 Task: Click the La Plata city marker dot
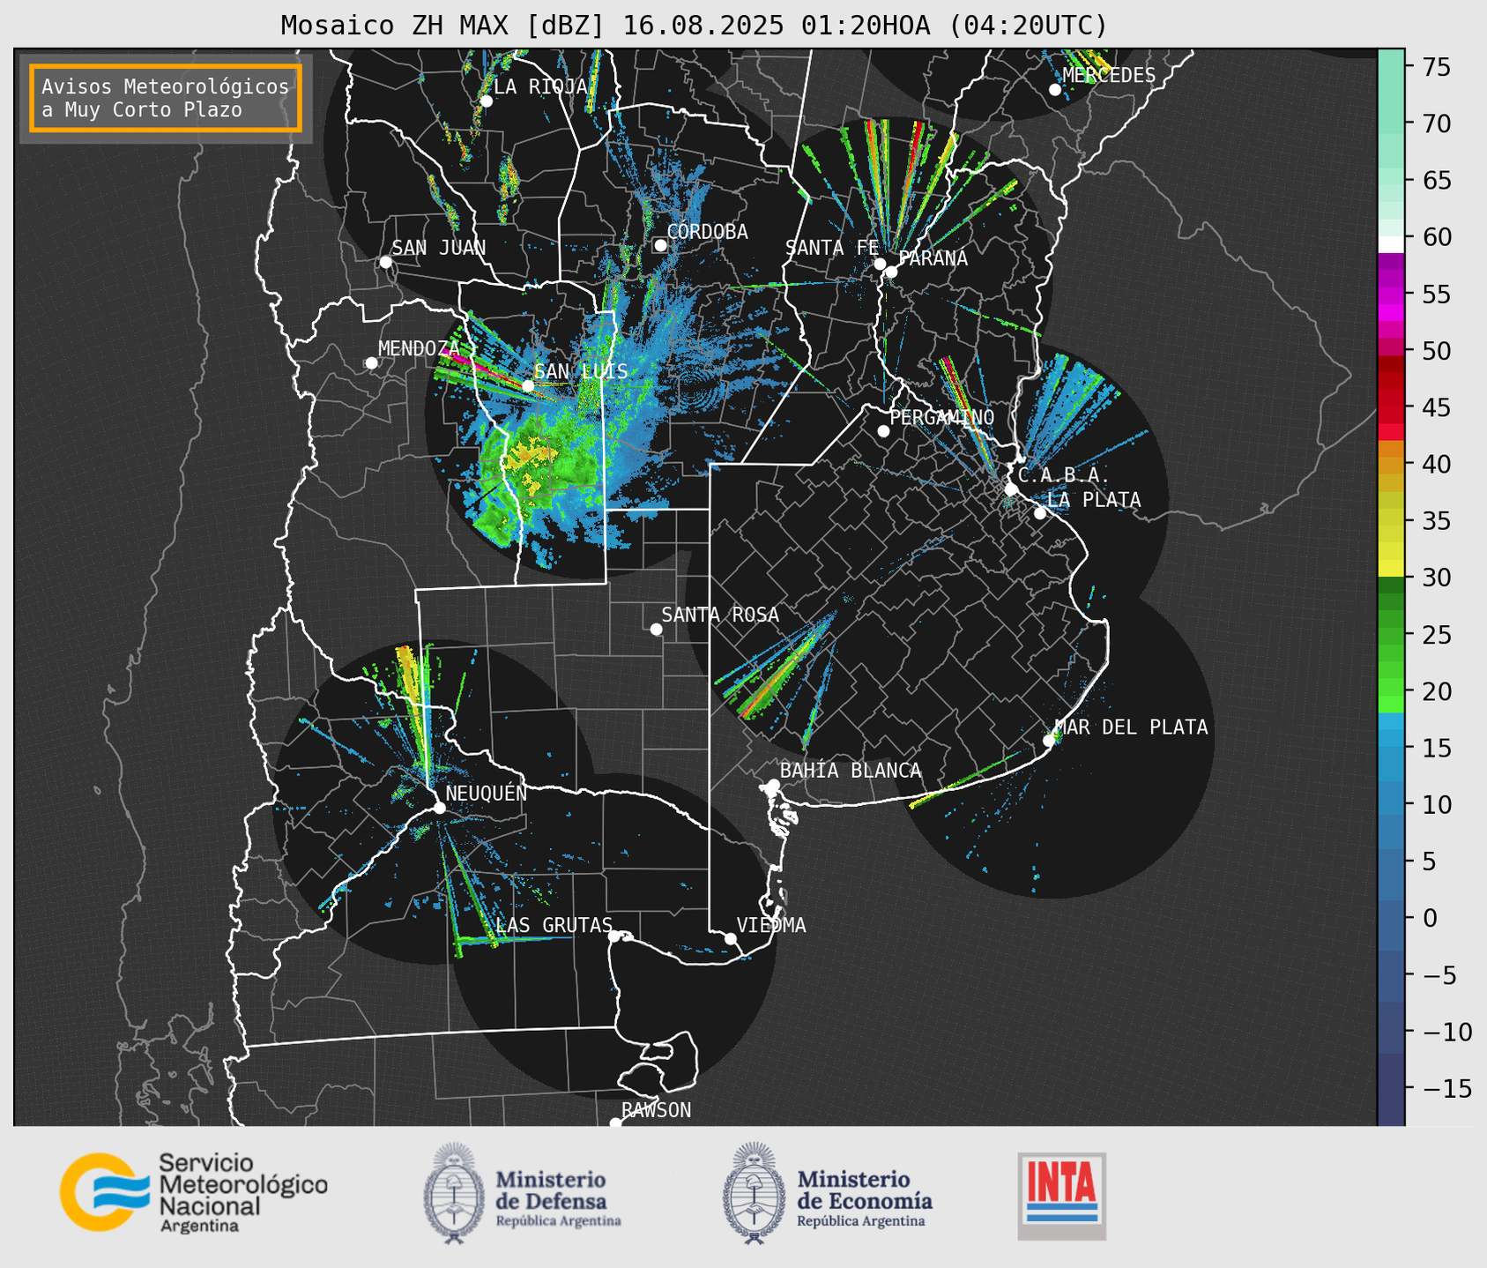(1040, 513)
